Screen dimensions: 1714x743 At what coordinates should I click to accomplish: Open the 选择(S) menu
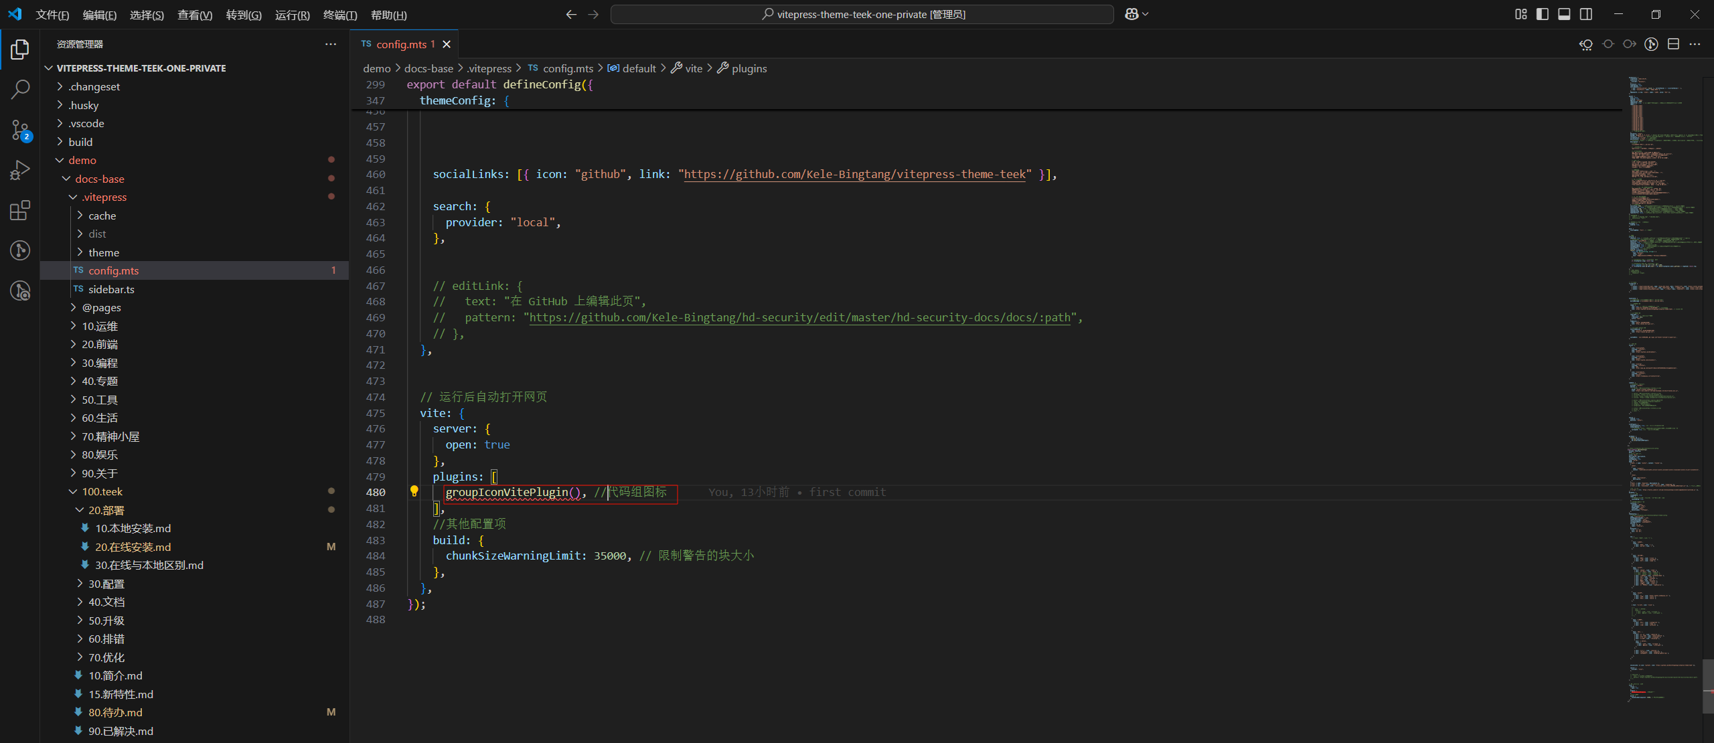click(x=147, y=15)
